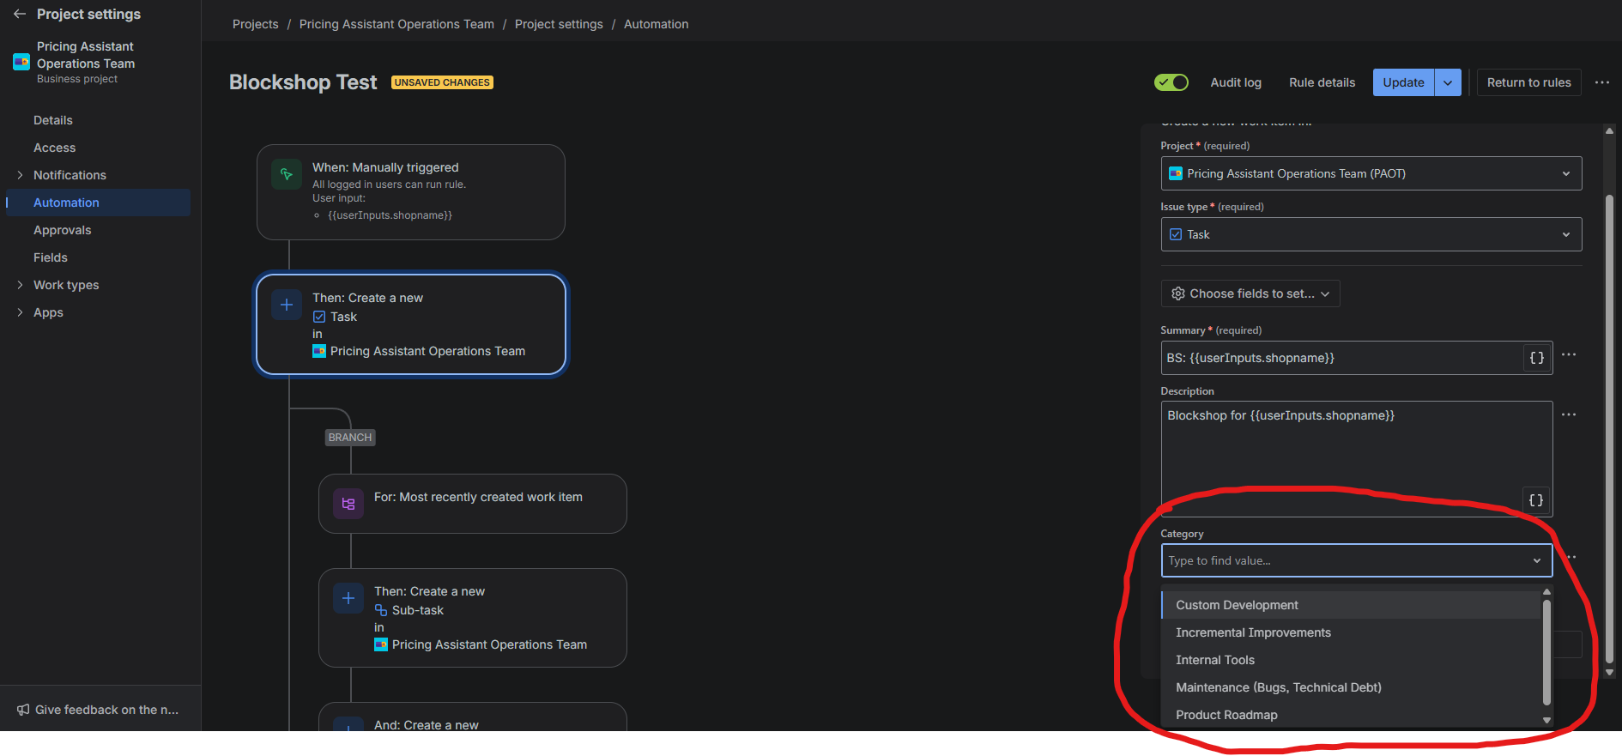Click the Category options list scrollbar
The height and width of the screenshot is (756, 1622).
click(1546, 652)
